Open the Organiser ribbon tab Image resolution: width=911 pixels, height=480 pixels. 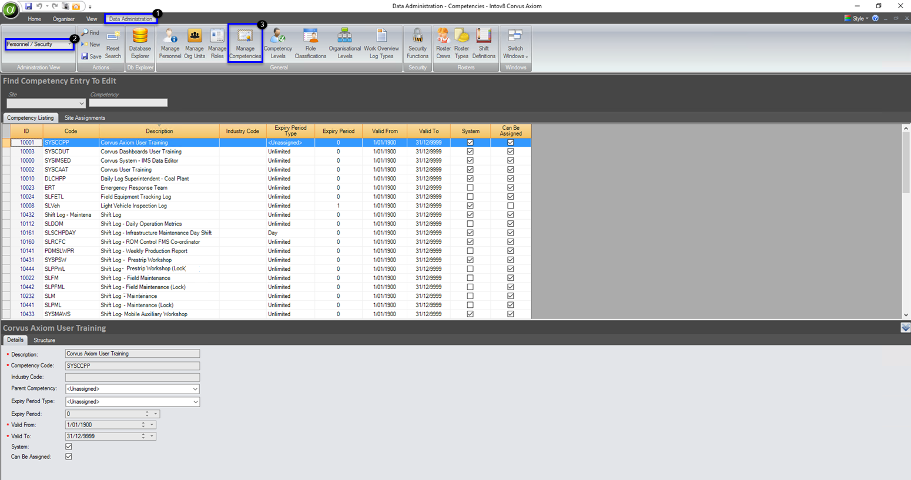click(63, 19)
